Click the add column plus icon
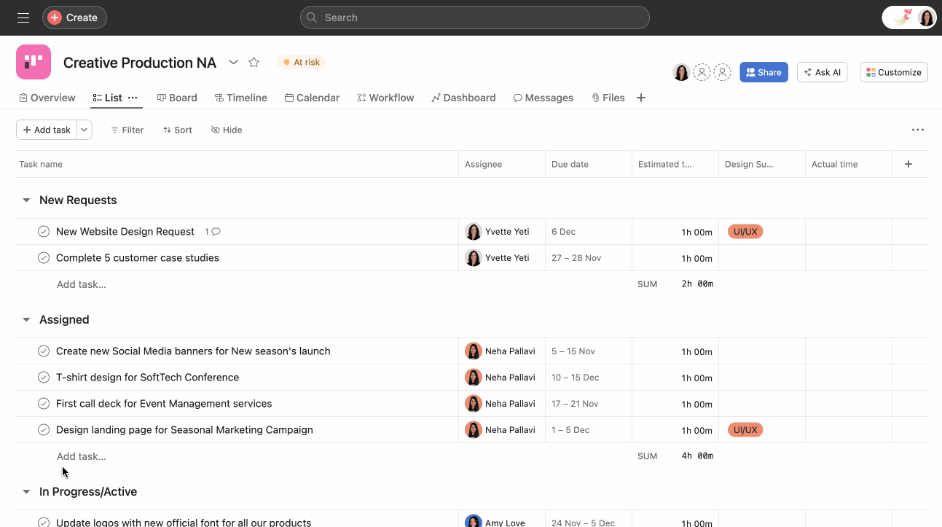942x527 pixels. pos(908,164)
